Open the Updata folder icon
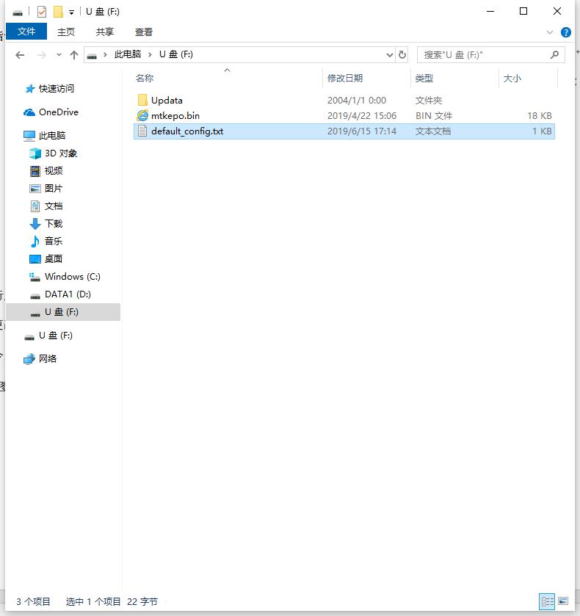This screenshot has width=580, height=616. (x=142, y=101)
